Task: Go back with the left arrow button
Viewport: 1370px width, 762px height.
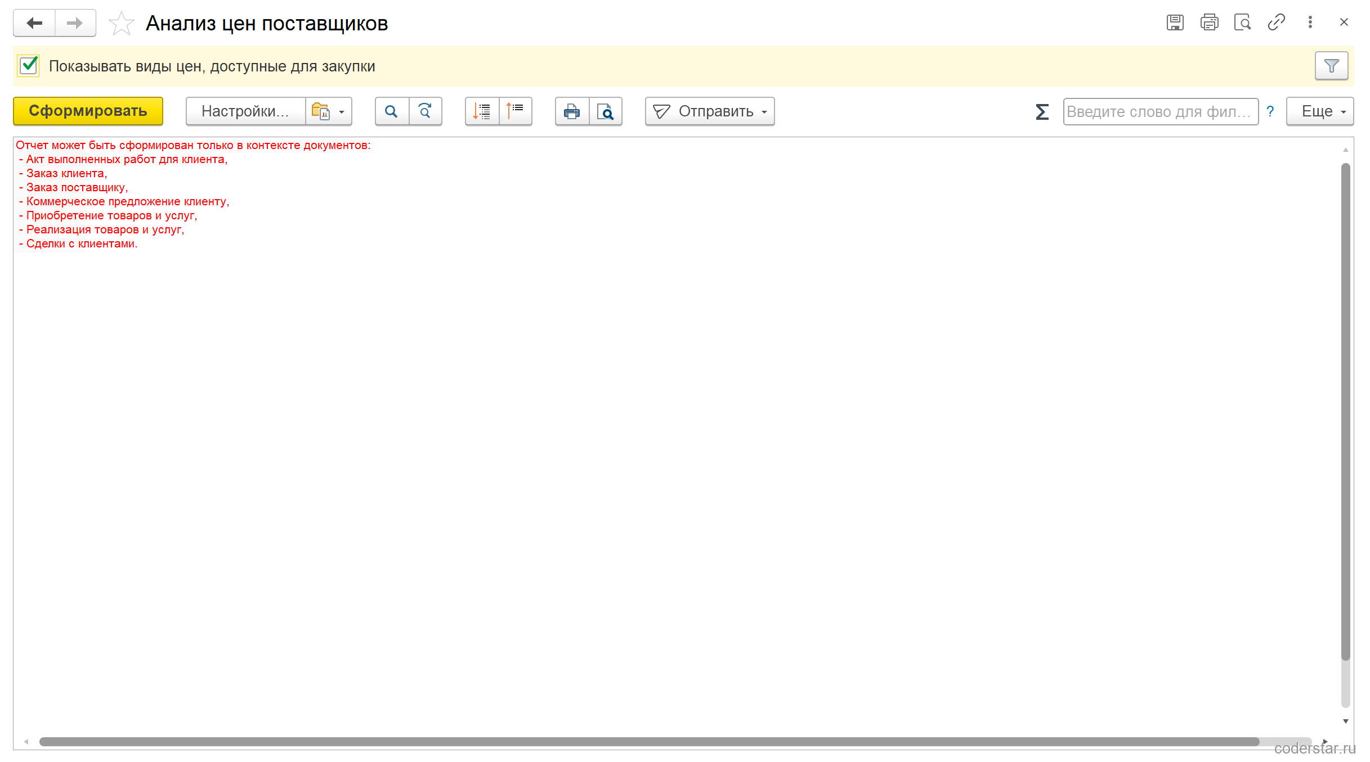Action: click(34, 23)
